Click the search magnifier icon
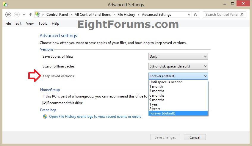252x146 pixels. pos(242,15)
